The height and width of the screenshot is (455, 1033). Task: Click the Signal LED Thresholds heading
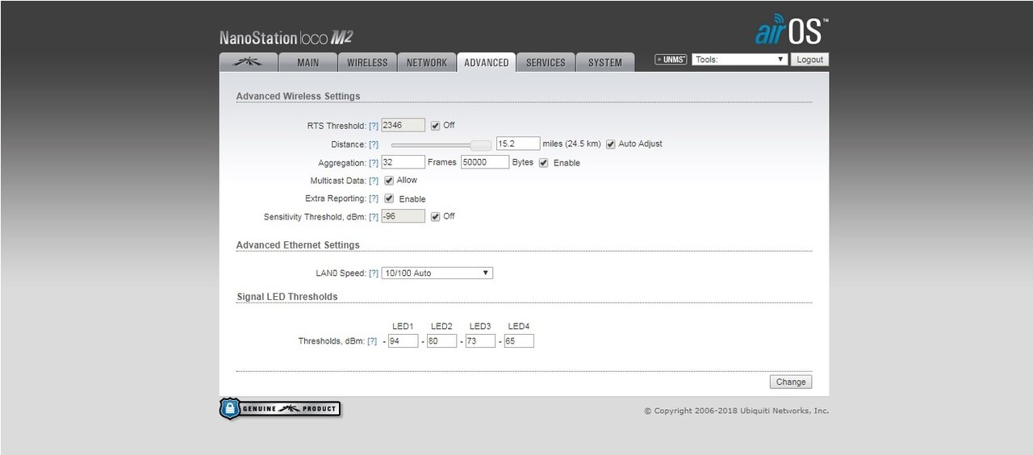[x=286, y=297]
